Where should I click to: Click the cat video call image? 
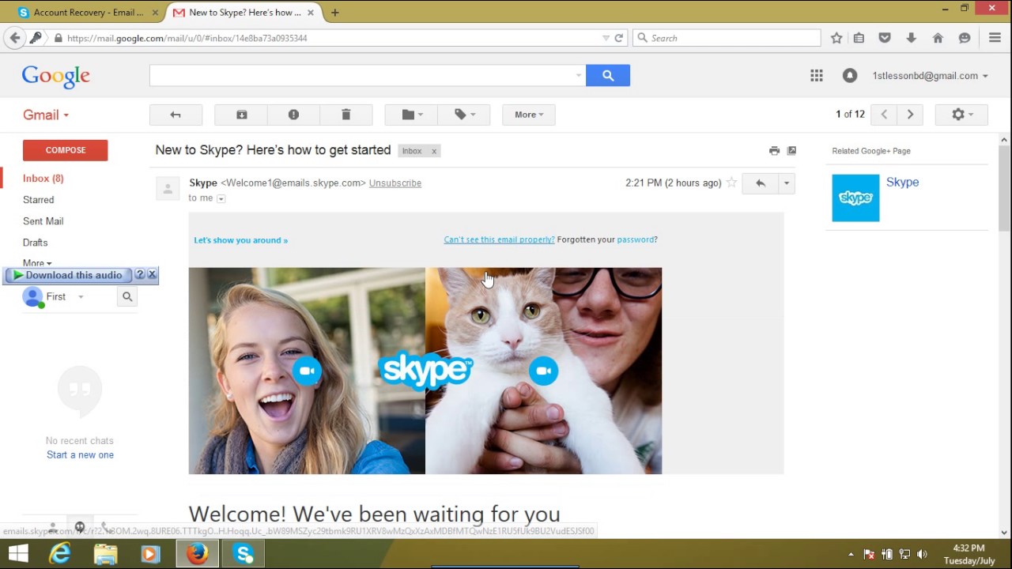click(544, 371)
